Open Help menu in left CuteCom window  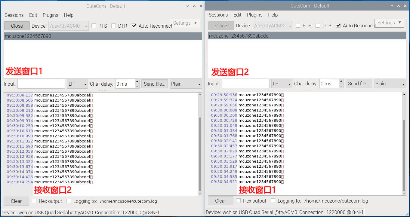[x=69, y=15]
